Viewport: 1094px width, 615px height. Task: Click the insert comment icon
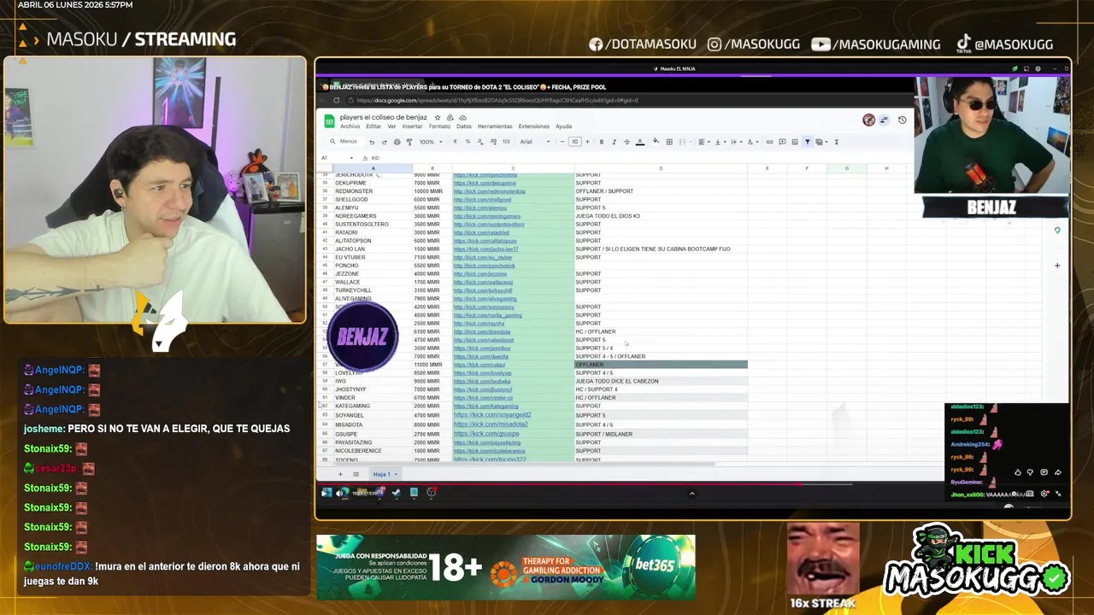pyautogui.click(x=782, y=142)
